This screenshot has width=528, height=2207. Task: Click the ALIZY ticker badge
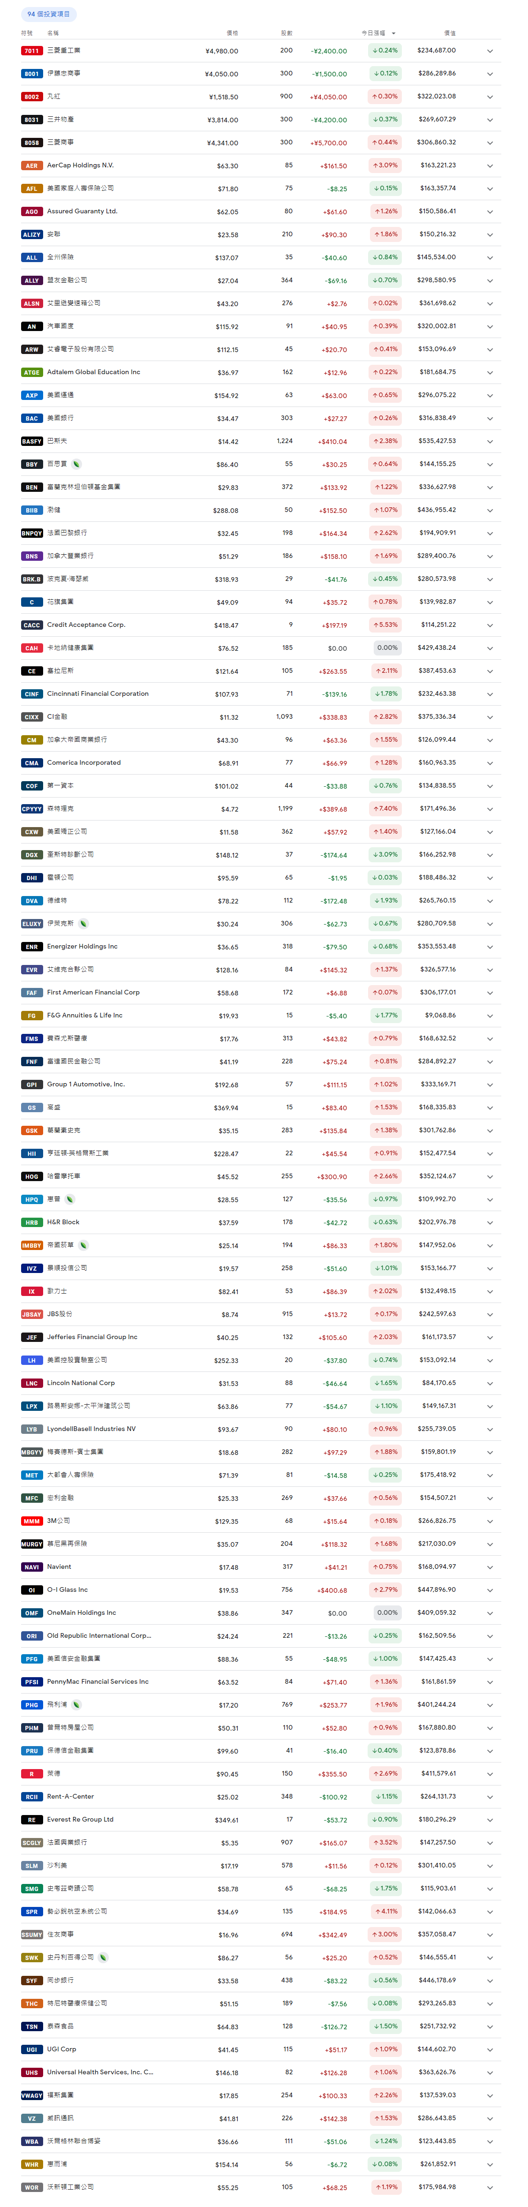(x=32, y=235)
